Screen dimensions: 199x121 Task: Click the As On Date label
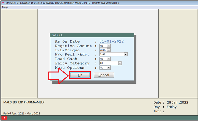coord(67,41)
